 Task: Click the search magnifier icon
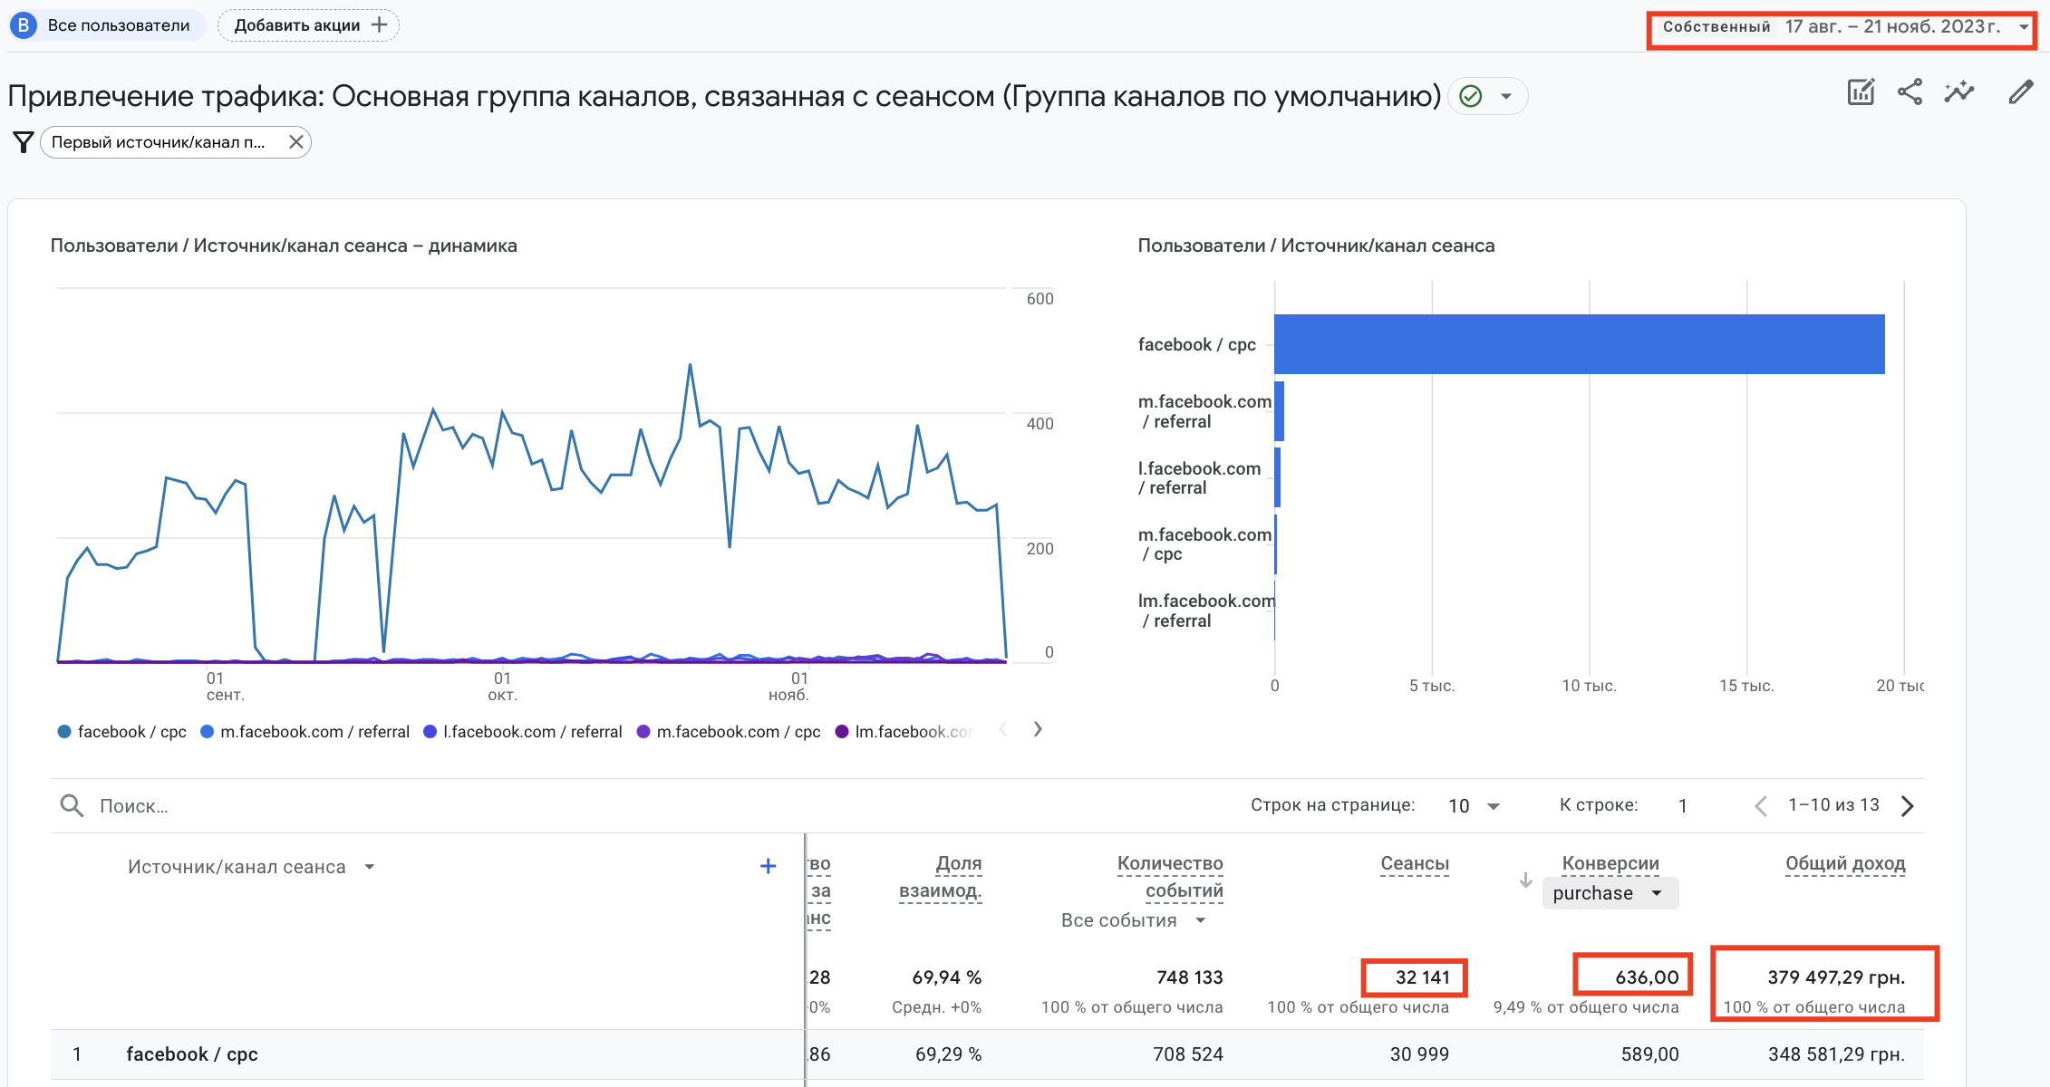coord(72,805)
